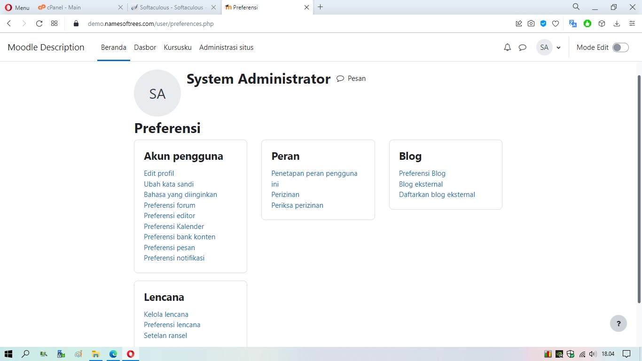Toggle the Mode Edit switch
This screenshot has height=361, width=642.
[x=620, y=47]
